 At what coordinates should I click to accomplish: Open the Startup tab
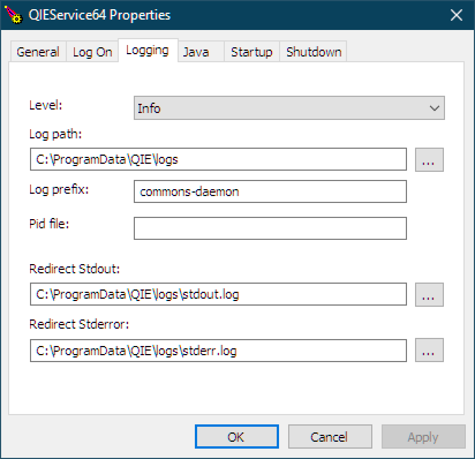coord(252,52)
